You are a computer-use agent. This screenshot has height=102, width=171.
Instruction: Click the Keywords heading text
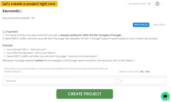pos(11,11)
